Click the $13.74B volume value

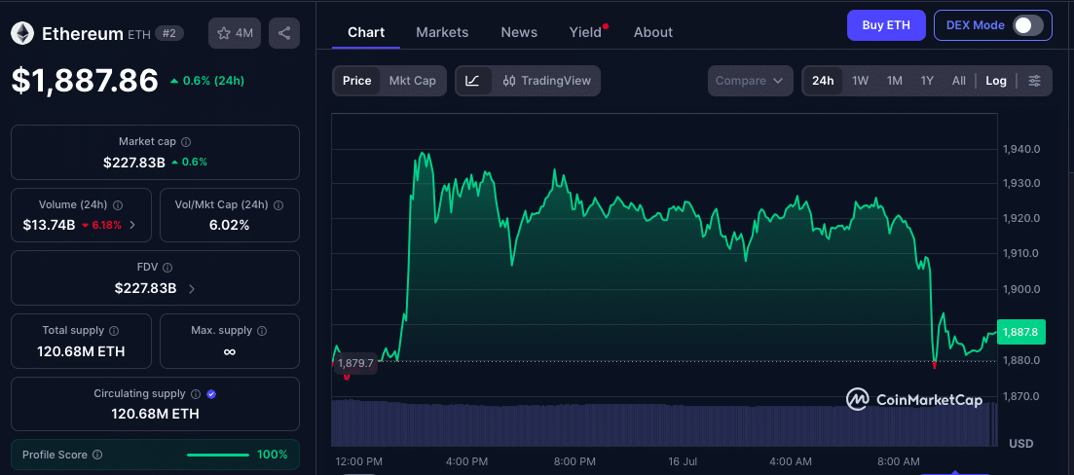pos(49,225)
